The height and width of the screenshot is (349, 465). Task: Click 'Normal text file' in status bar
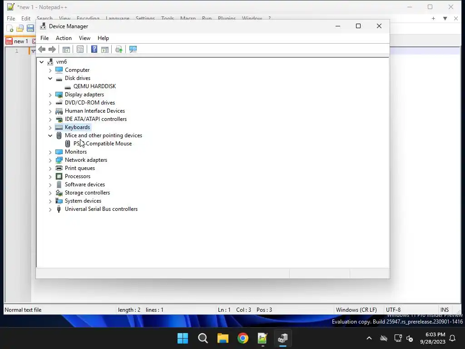click(x=23, y=310)
